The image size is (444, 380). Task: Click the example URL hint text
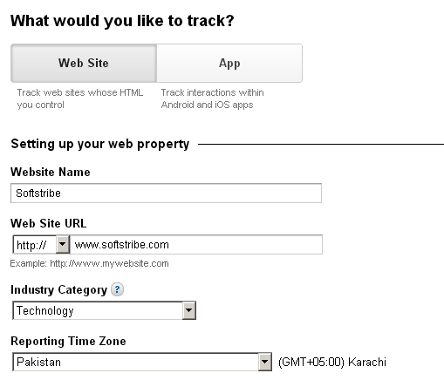(89, 263)
